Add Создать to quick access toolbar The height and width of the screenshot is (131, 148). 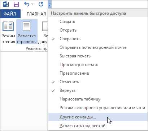(x=98, y=22)
